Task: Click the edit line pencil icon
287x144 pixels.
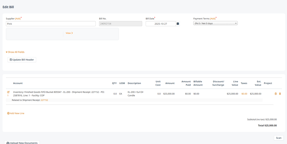Action: click(x=8, y=92)
